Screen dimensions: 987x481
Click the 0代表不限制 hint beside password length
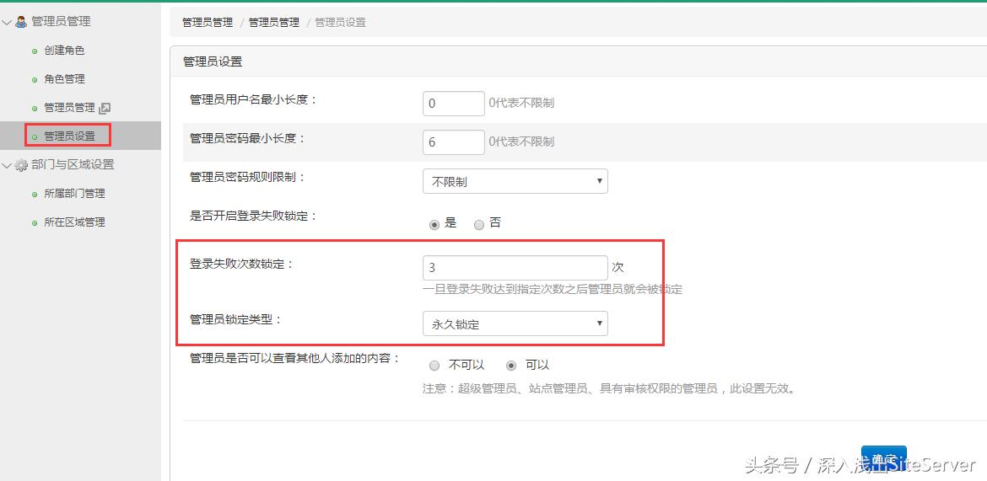(x=522, y=142)
